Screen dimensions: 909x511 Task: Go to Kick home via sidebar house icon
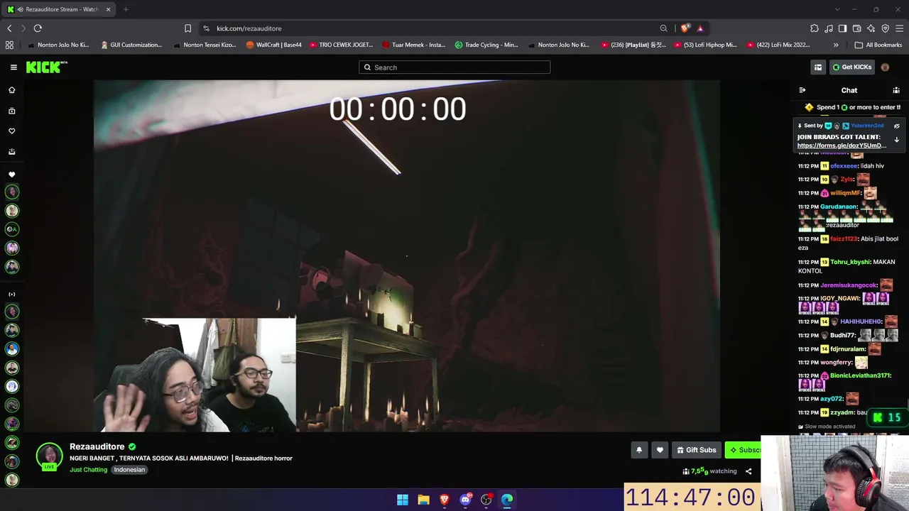(x=11, y=90)
